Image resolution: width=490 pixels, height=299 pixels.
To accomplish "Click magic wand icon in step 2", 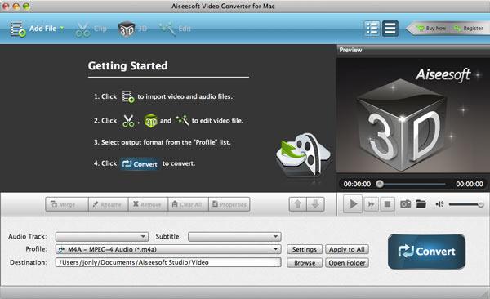I will tap(182, 120).
